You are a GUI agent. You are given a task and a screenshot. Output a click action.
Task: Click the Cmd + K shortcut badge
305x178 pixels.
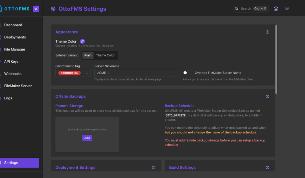pyautogui.click(x=260, y=8)
